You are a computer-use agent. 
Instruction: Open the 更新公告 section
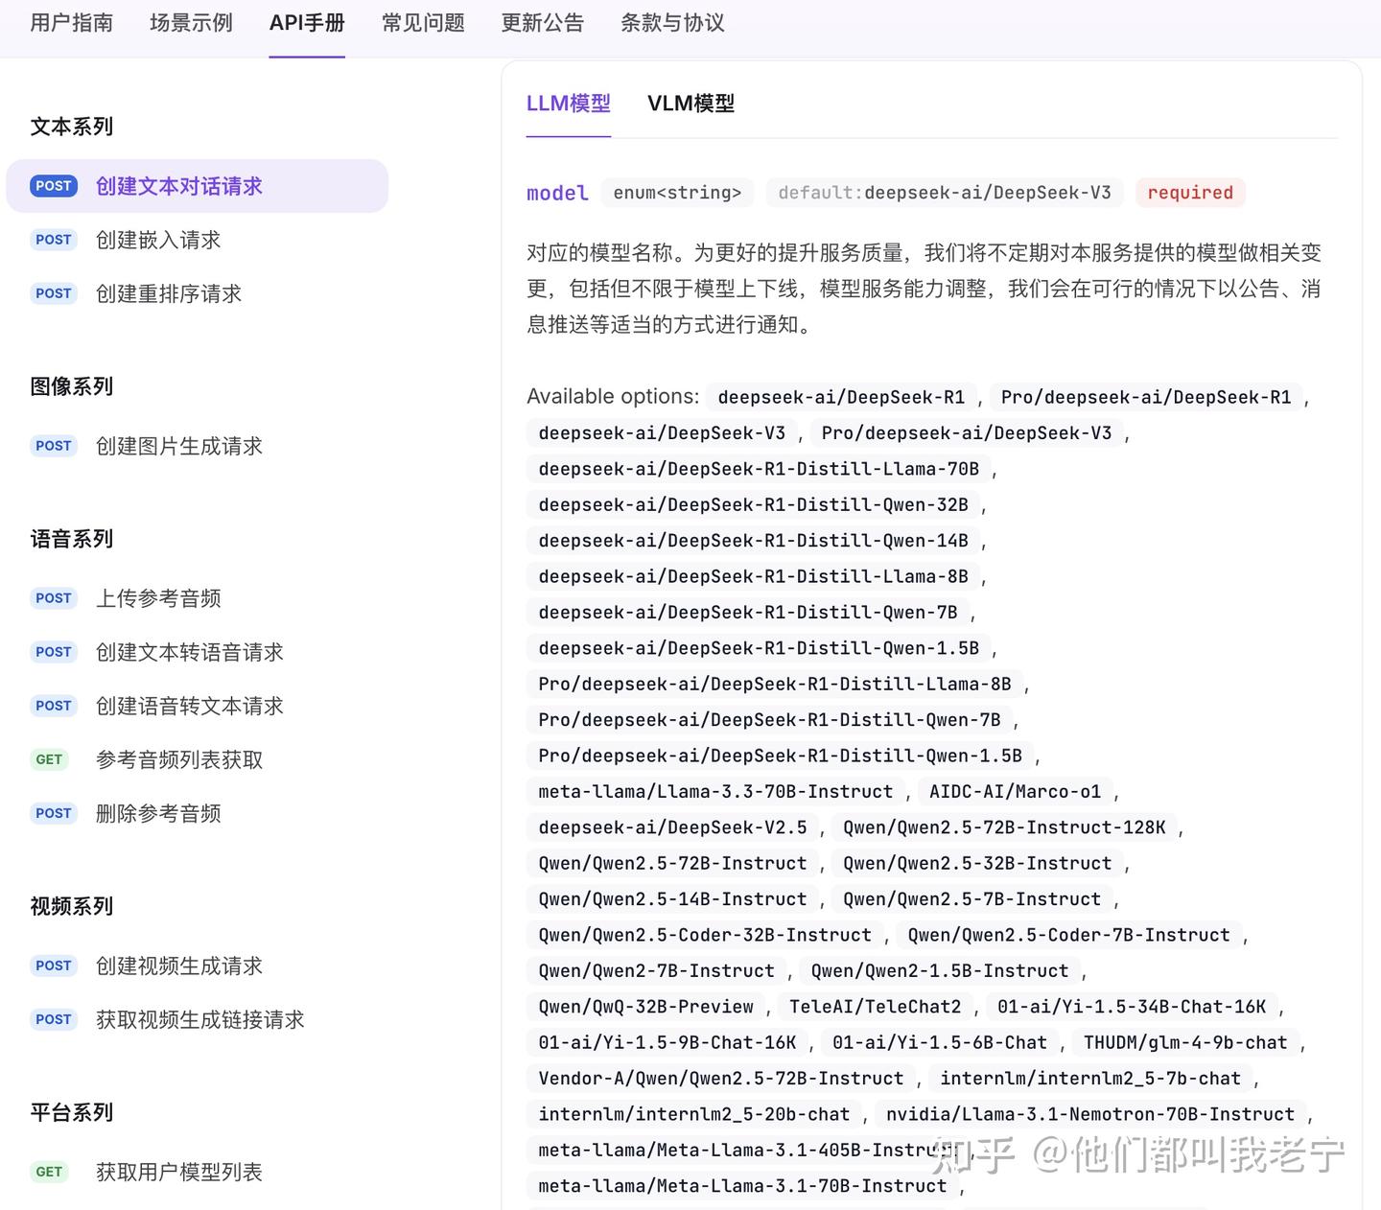pyautogui.click(x=544, y=23)
